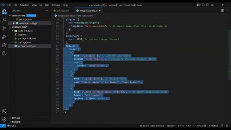Click the unknown symbol breadcrumb
Image resolution: width=231 pixels, height=130 pixels.
tap(87, 16)
